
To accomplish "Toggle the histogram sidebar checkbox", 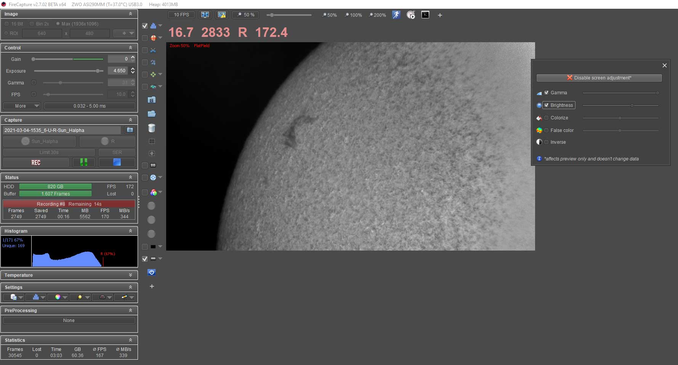I will 145,26.
